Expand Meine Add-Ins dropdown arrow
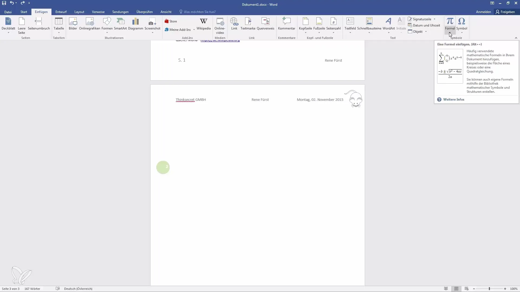Viewport: 520px width, 292px height. 194,30
